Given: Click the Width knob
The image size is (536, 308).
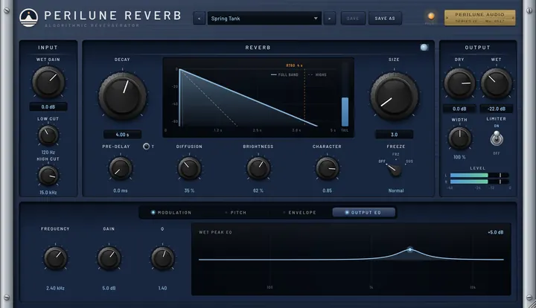Looking at the screenshot, I should (x=460, y=138).
